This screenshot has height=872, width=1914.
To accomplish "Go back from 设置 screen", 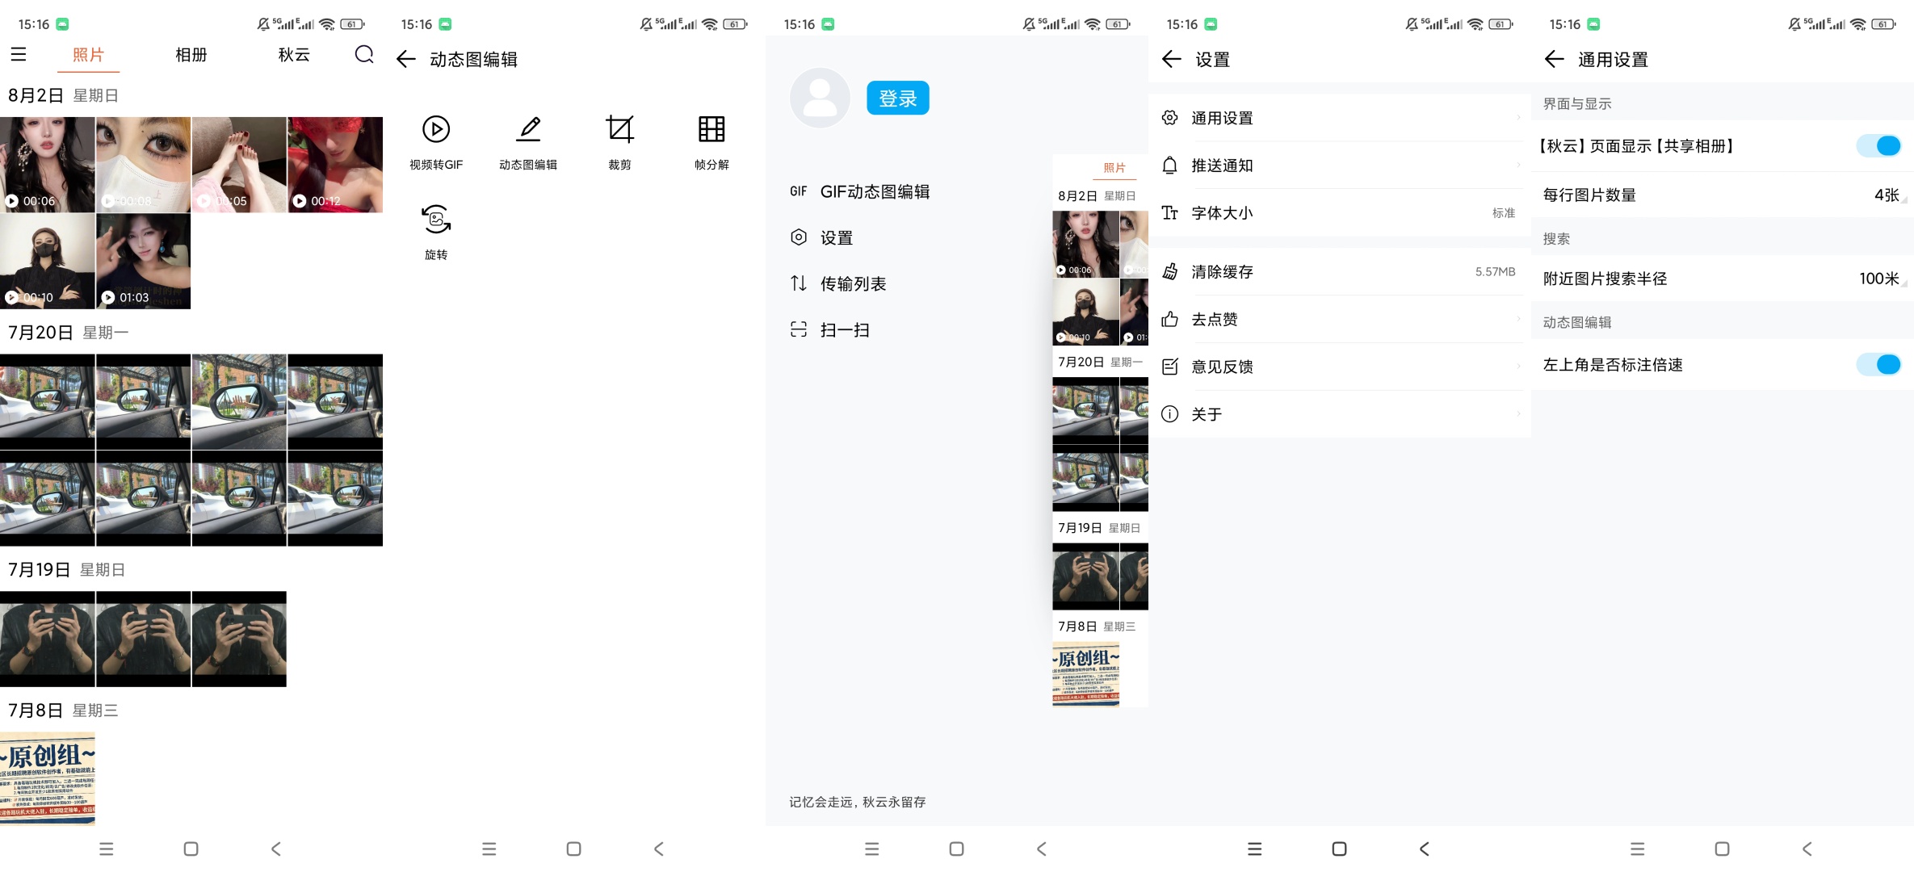I will pos(1172,59).
